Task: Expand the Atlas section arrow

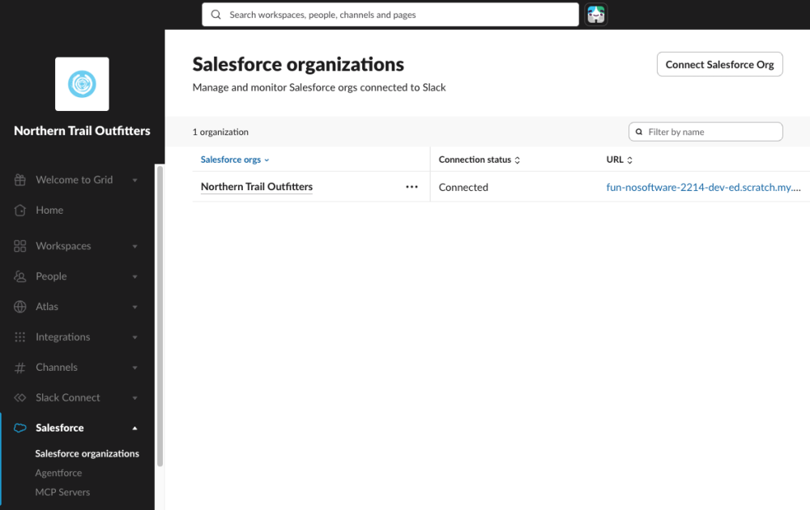Action: click(x=134, y=307)
